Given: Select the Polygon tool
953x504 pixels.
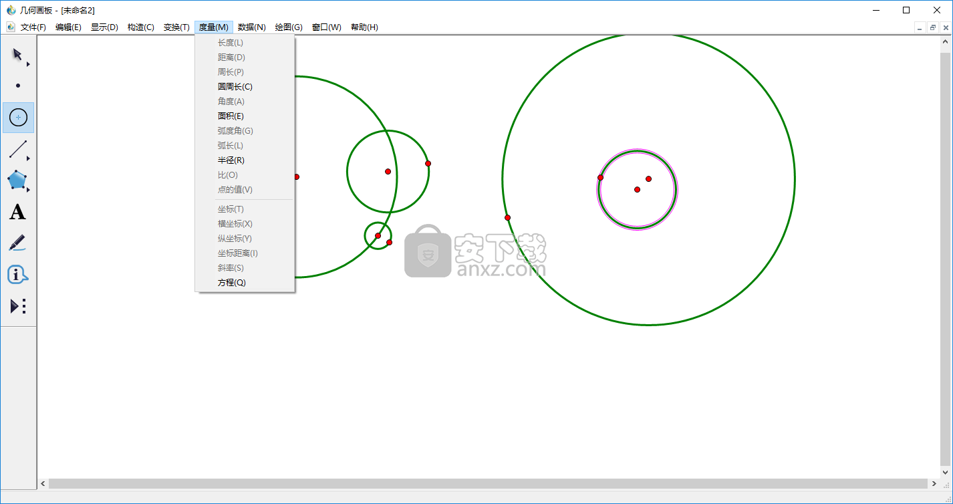Looking at the screenshot, I should click(18, 180).
